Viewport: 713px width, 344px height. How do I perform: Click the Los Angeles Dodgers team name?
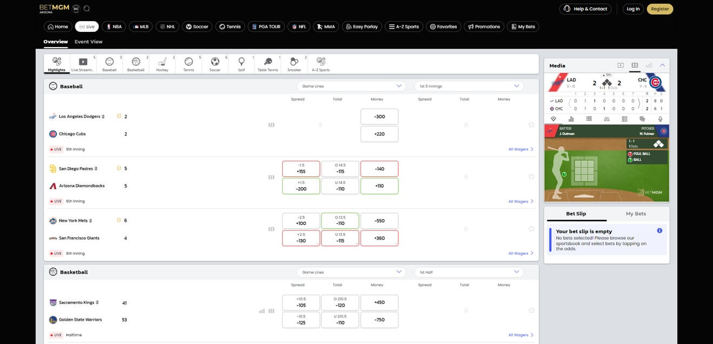(x=79, y=117)
